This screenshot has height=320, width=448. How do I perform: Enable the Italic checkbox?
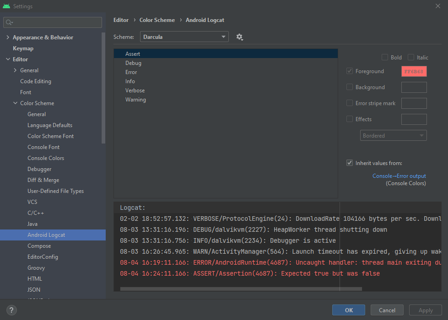(x=411, y=58)
